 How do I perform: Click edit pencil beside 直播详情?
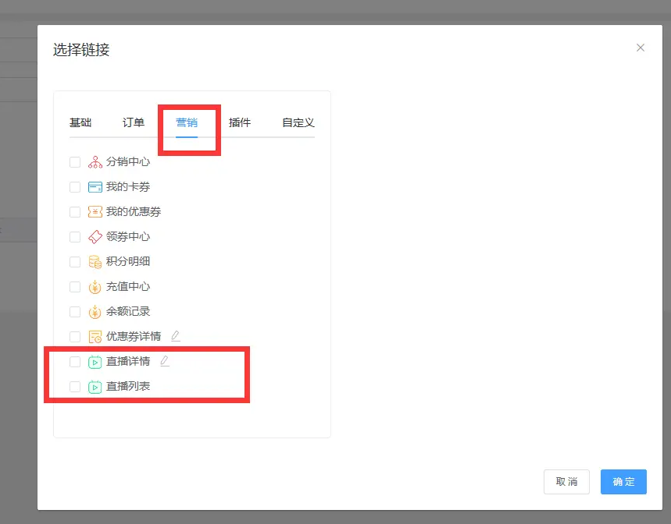point(164,361)
